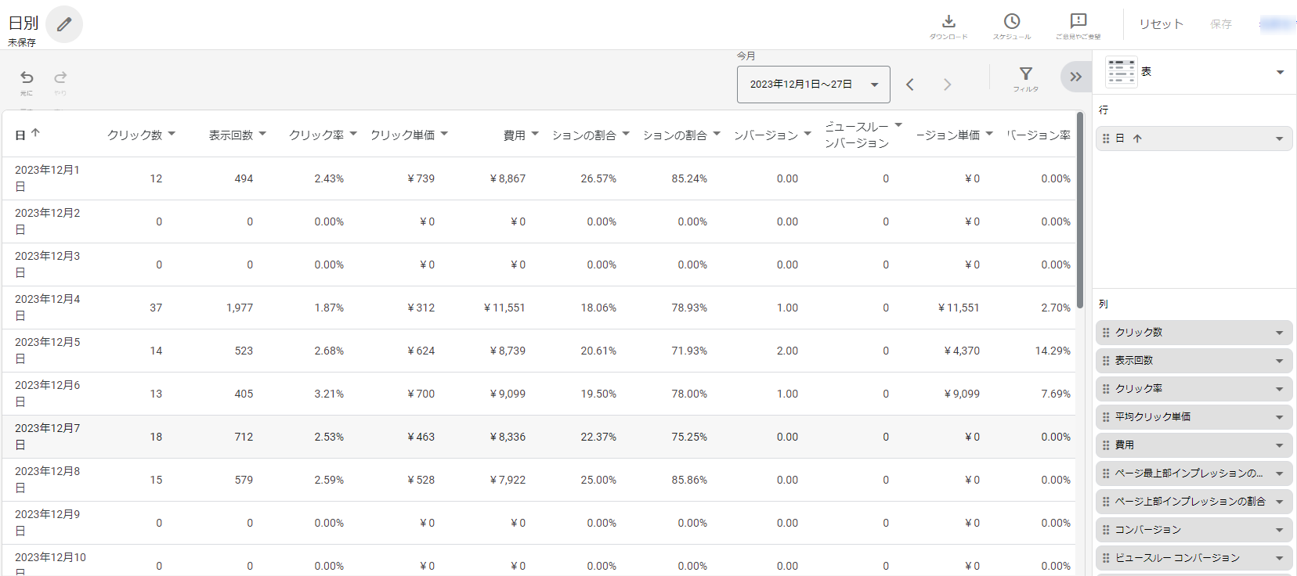Click the 3.21% click rate cell
The width and height of the screenshot is (1297, 576).
329,394
